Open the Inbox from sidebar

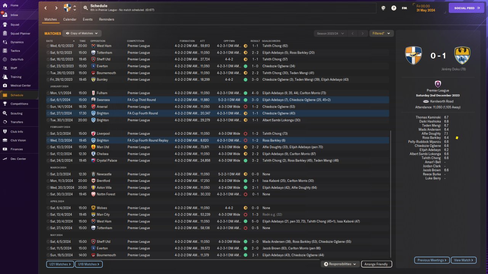pyautogui.click(x=14, y=15)
